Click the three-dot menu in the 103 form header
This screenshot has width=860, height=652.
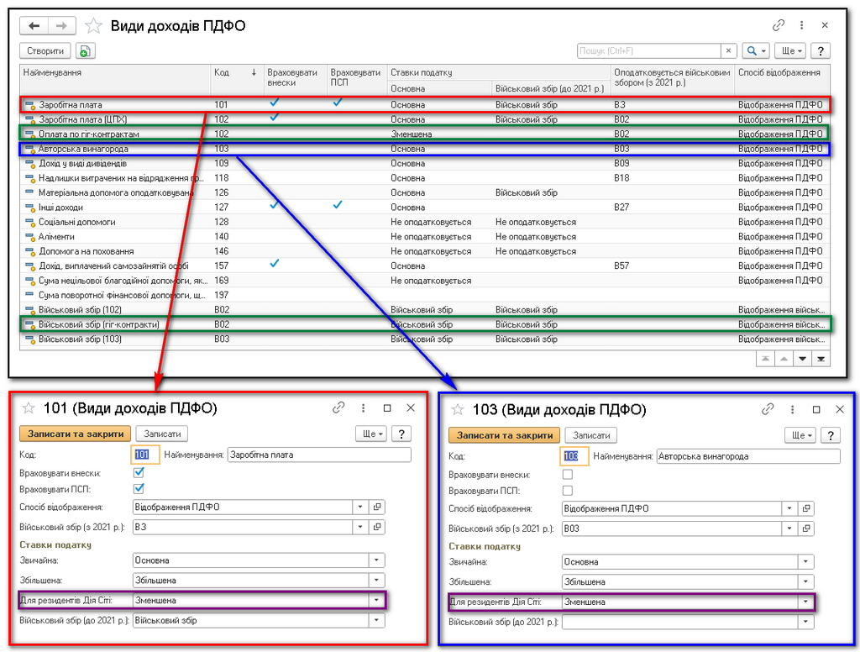point(792,409)
